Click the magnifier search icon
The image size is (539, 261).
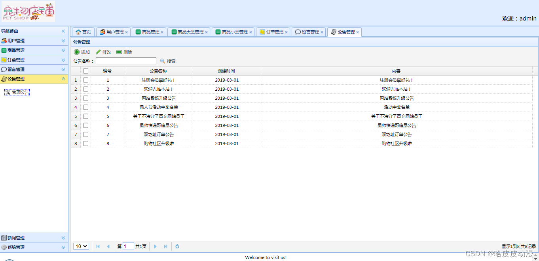163,61
